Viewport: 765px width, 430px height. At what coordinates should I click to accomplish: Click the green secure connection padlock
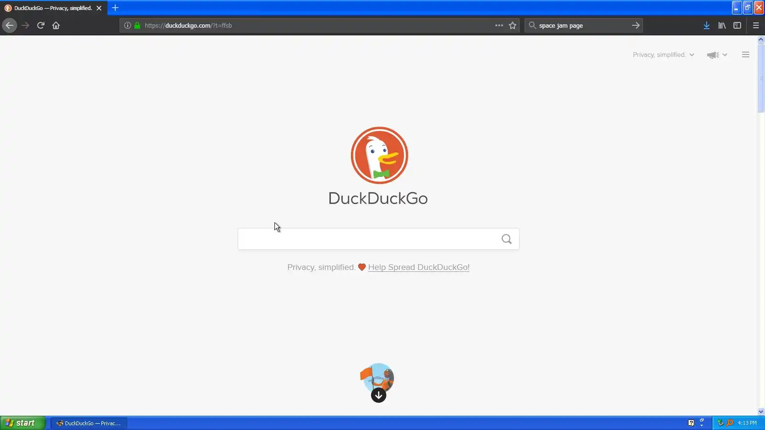(x=137, y=25)
